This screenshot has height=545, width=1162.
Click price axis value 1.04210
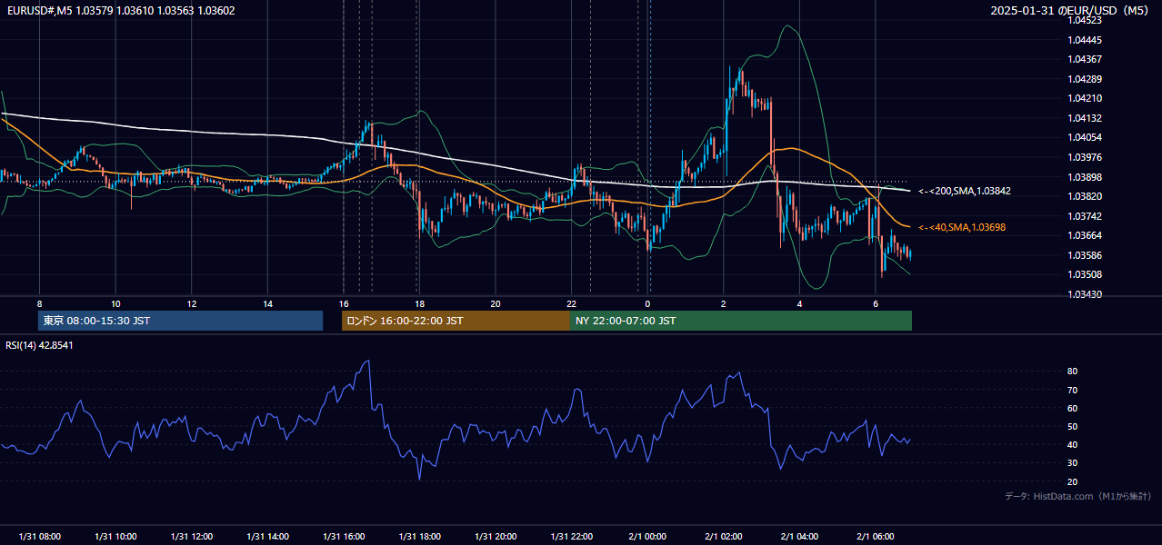[1085, 98]
